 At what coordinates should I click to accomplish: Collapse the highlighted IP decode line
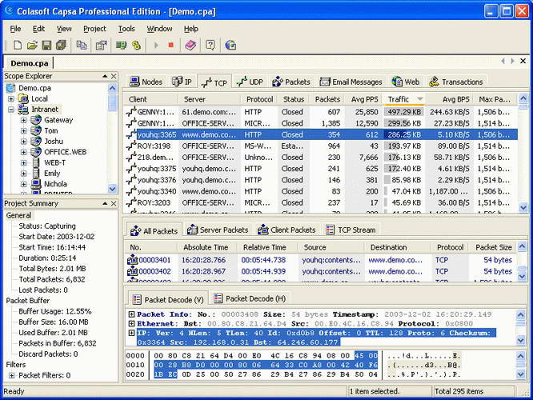click(131, 333)
